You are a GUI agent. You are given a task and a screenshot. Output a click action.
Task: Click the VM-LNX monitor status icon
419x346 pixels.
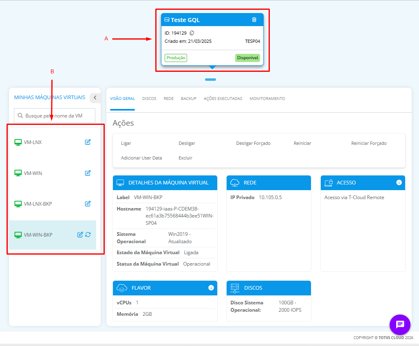[x=18, y=142]
